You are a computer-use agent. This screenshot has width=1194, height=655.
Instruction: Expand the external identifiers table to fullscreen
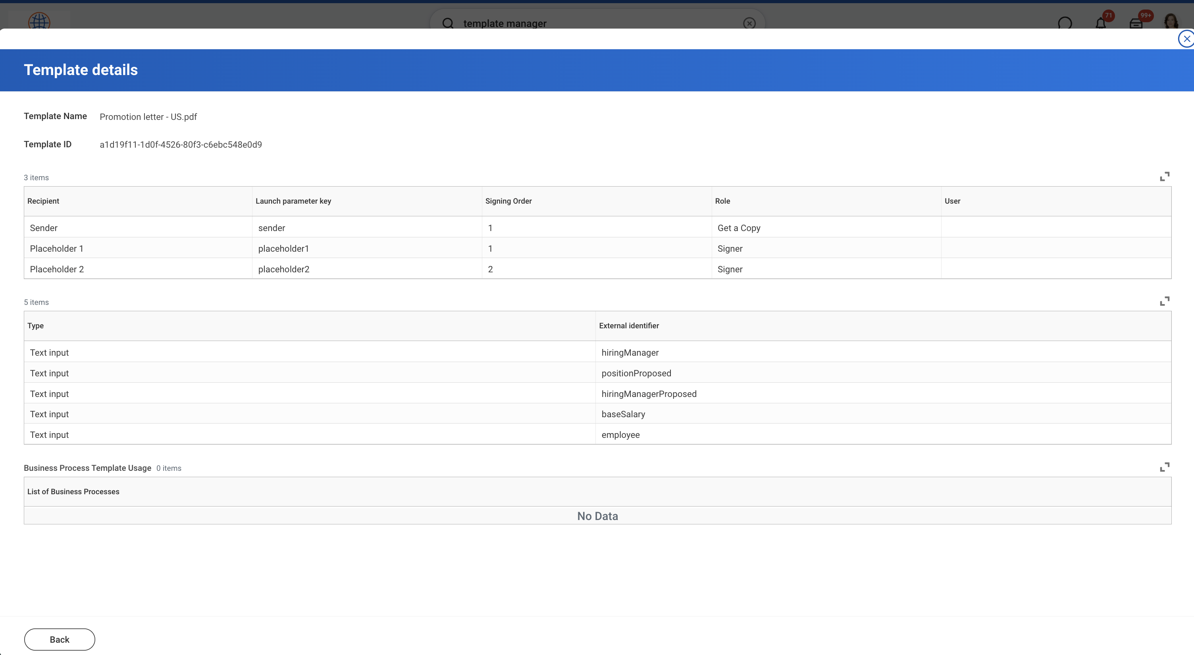click(1164, 301)
